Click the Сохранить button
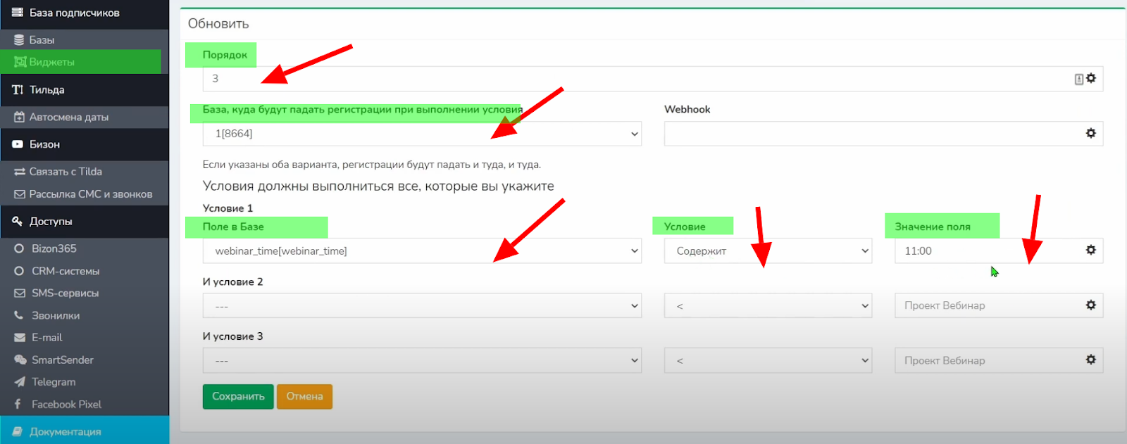 pyautogui.click(x=238, y=396)
